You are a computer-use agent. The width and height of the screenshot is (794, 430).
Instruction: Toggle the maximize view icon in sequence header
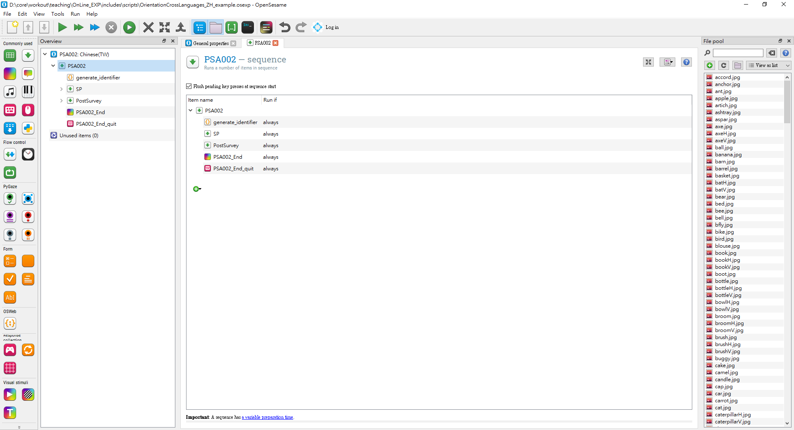(x=648, y=62)
